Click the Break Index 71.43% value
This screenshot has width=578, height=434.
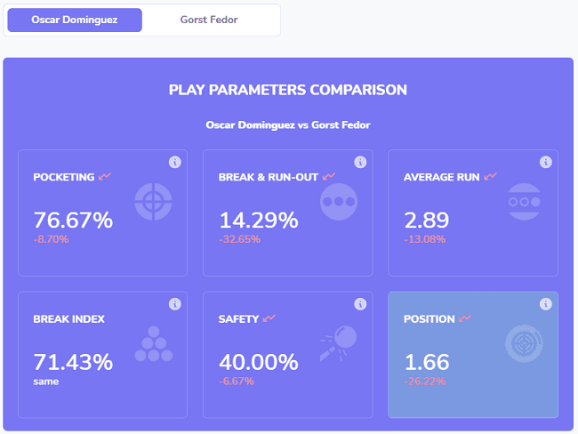pyautogui.click(x=73, y=362)
